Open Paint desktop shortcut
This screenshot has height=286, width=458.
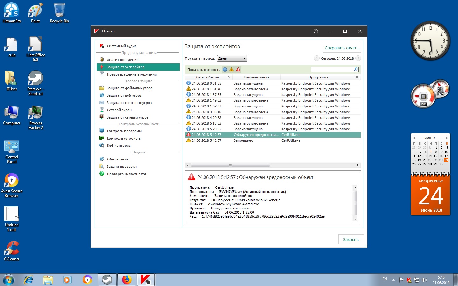click(x=35, y=13)
